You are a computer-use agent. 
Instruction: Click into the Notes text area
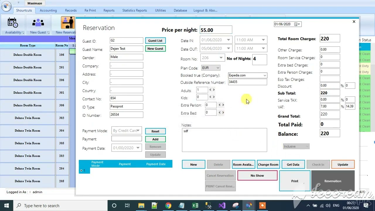(224, 140)
